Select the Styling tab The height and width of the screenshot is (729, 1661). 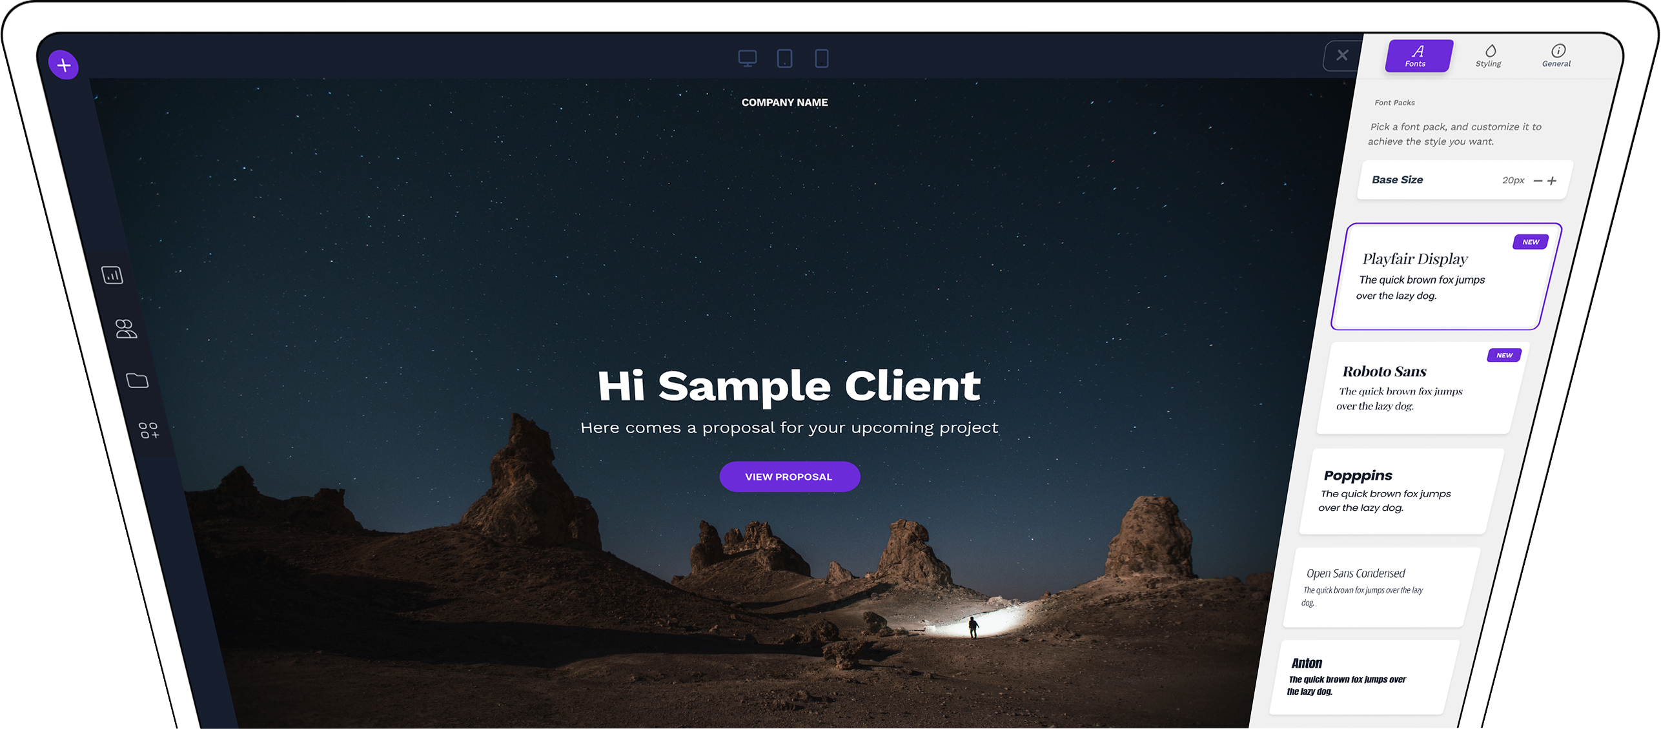1489,55
